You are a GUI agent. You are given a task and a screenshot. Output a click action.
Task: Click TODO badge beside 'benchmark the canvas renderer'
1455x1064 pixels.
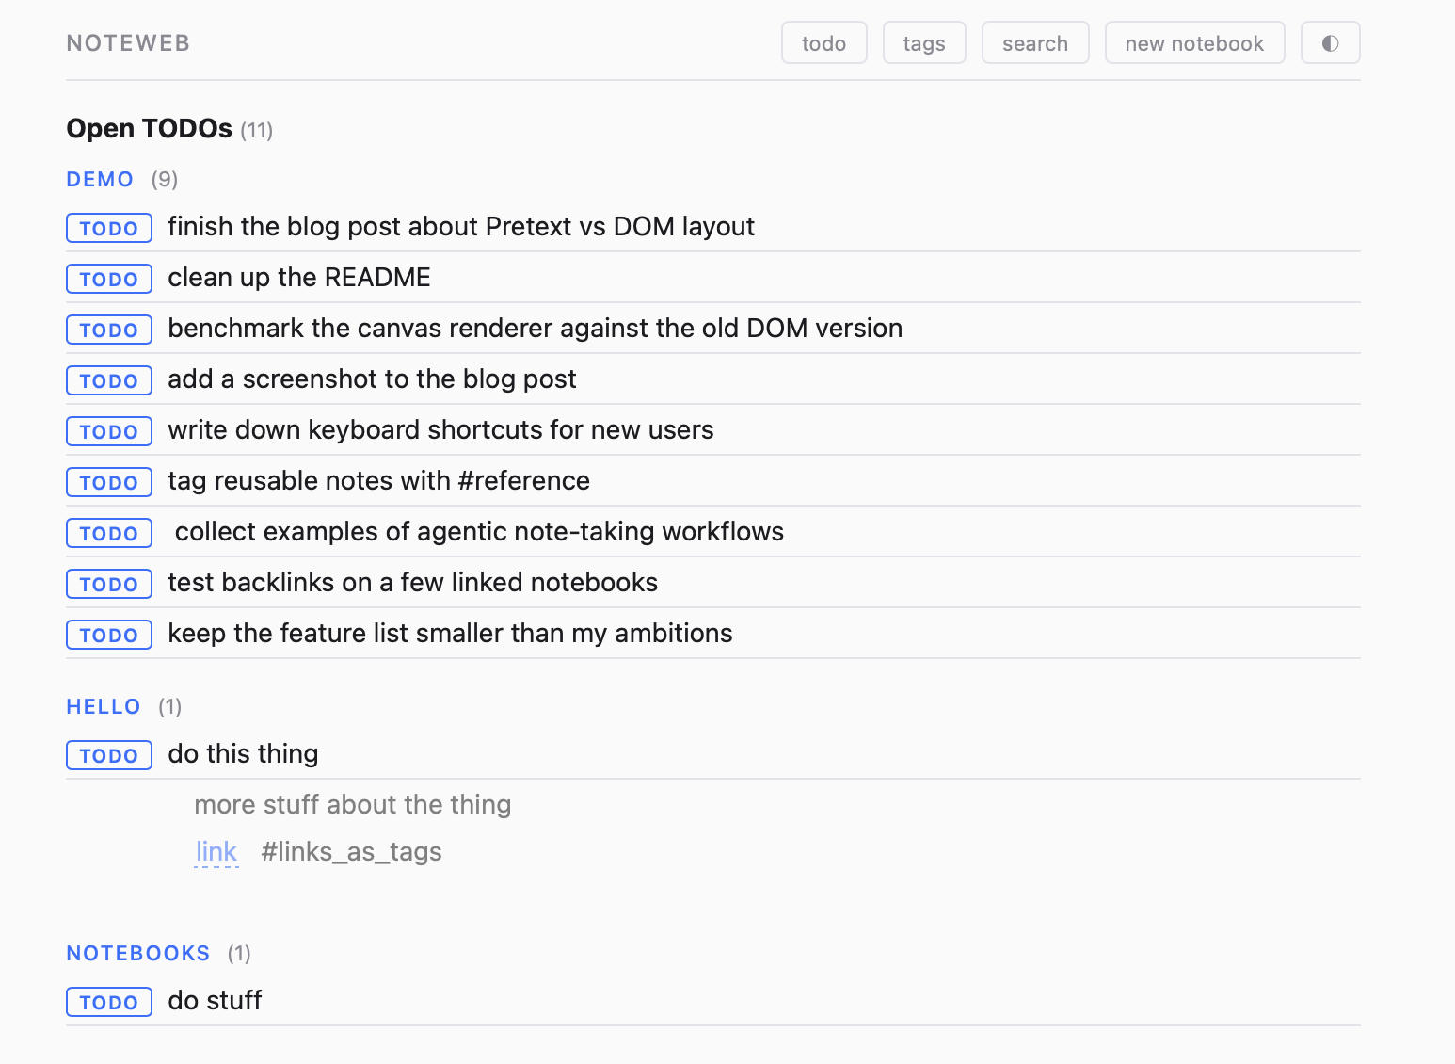[x=109, y=330]
